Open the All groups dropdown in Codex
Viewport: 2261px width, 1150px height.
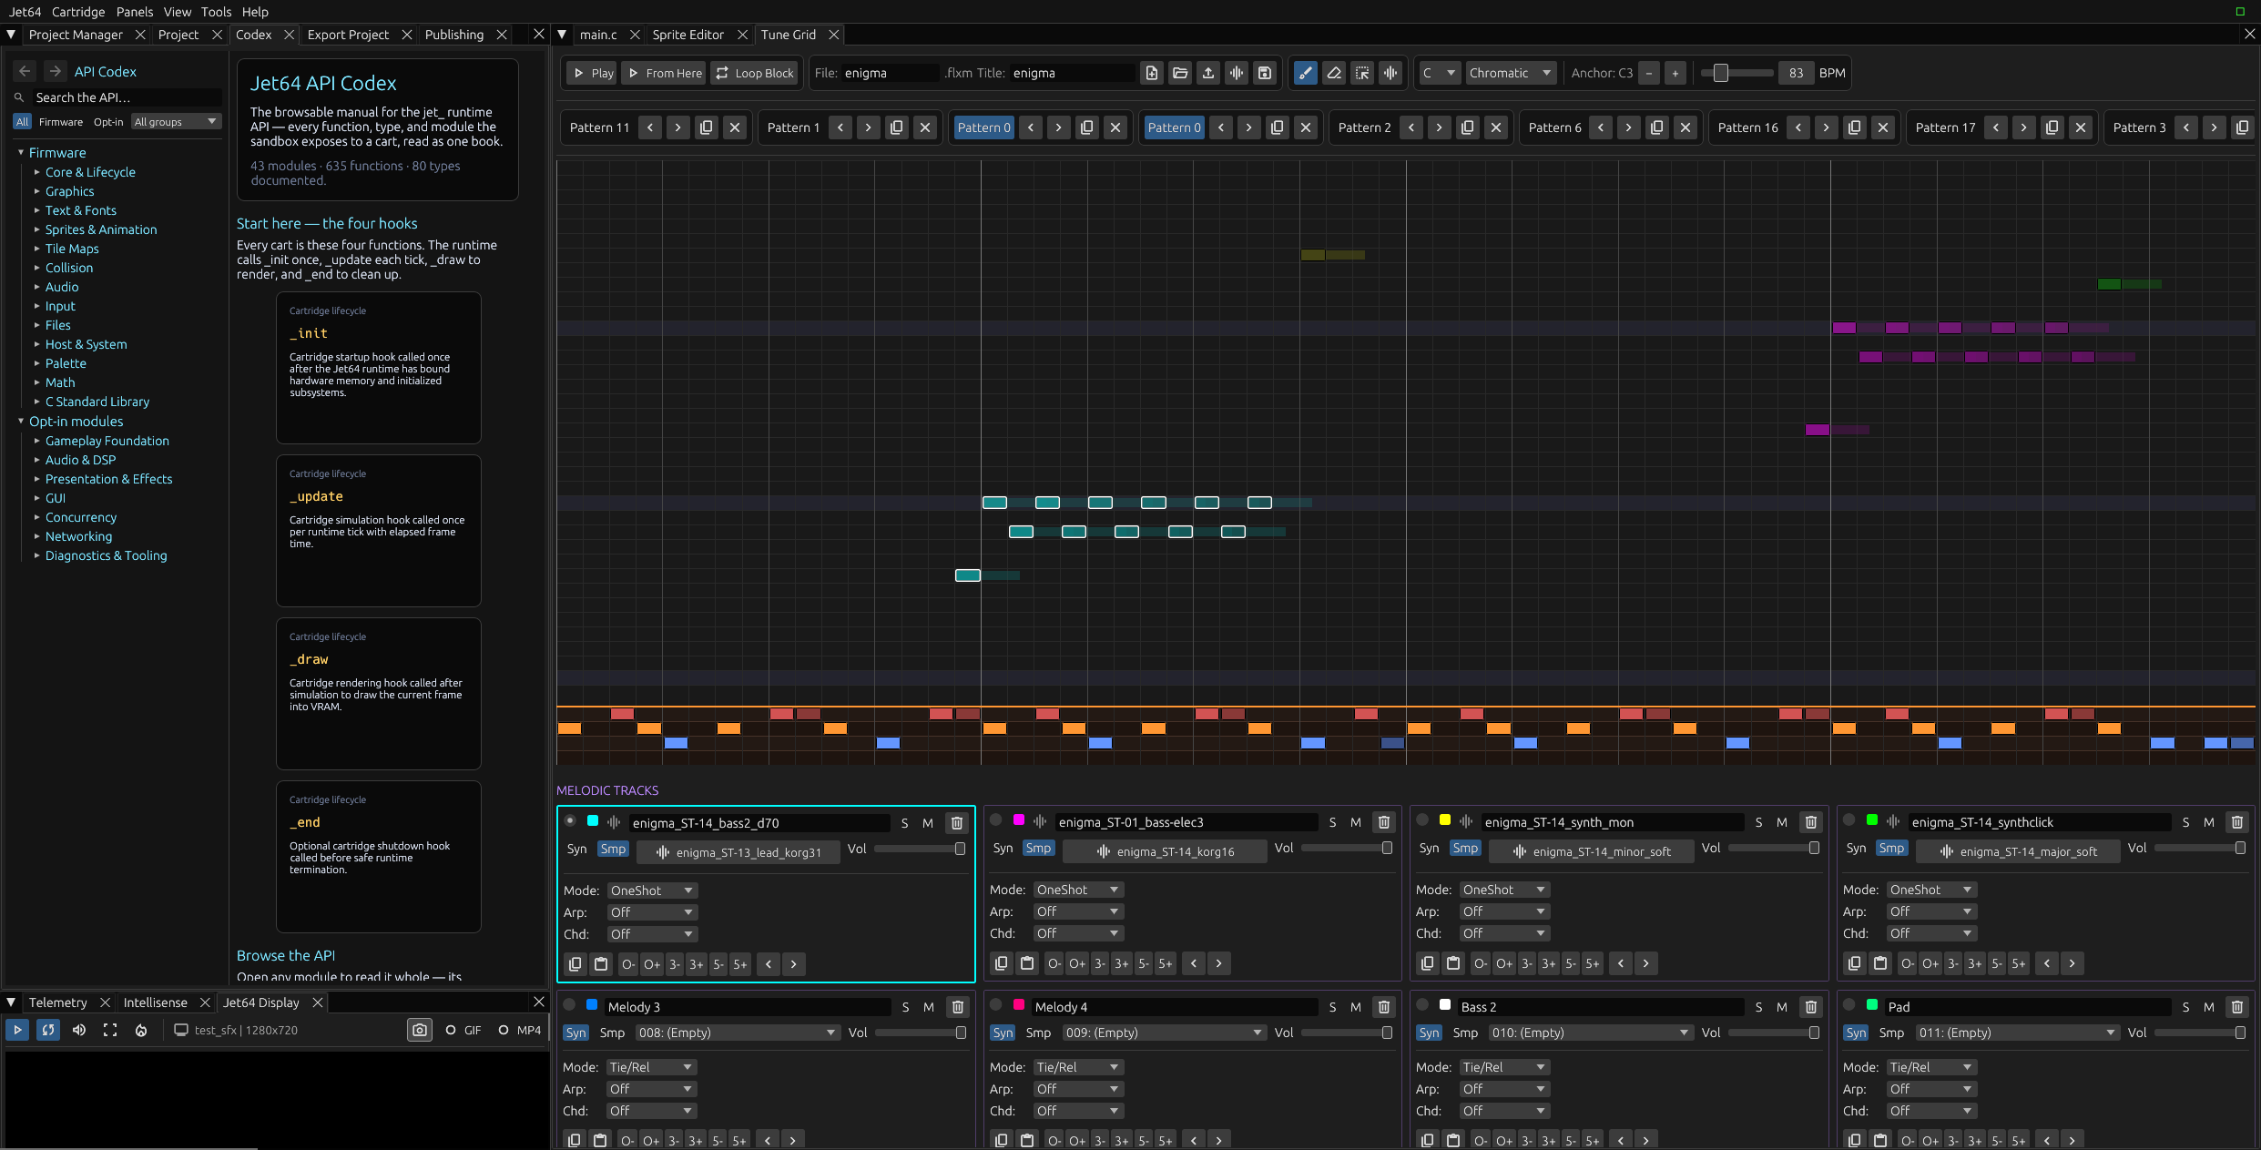coord(176,122)
